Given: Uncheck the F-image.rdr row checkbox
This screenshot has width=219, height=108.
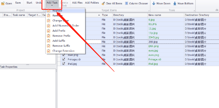Looking at the screenshot, I should [64, 59].
